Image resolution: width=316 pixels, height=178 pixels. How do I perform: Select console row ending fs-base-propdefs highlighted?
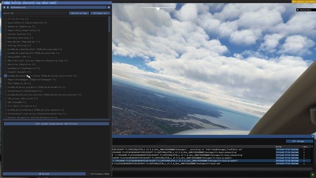coord(211,161)
